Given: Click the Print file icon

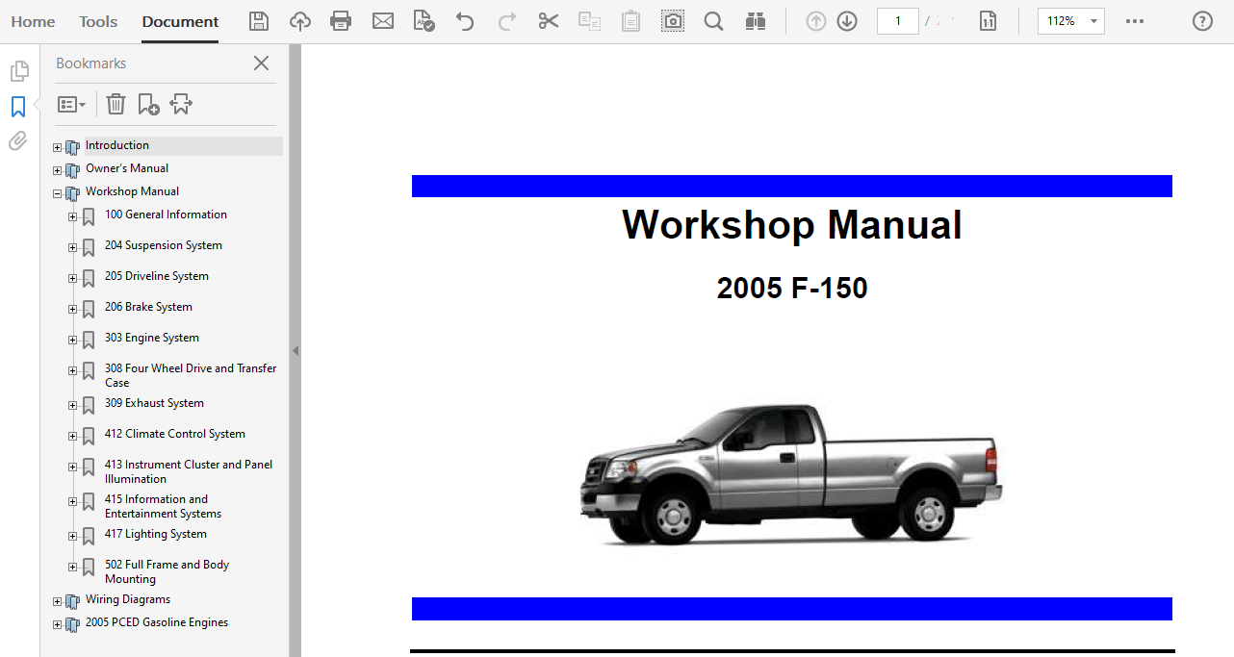Looking at the screenshot, I should [341, 21].
